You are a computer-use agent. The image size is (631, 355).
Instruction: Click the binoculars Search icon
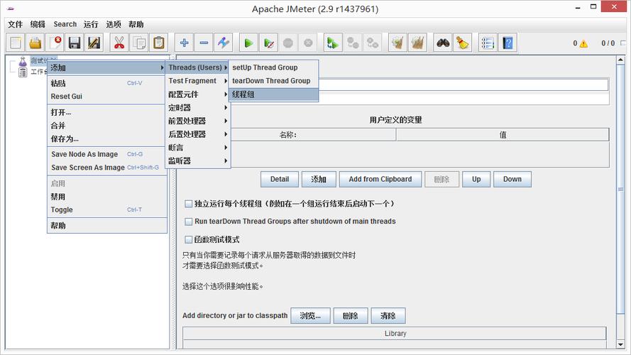tap(443, 43)
